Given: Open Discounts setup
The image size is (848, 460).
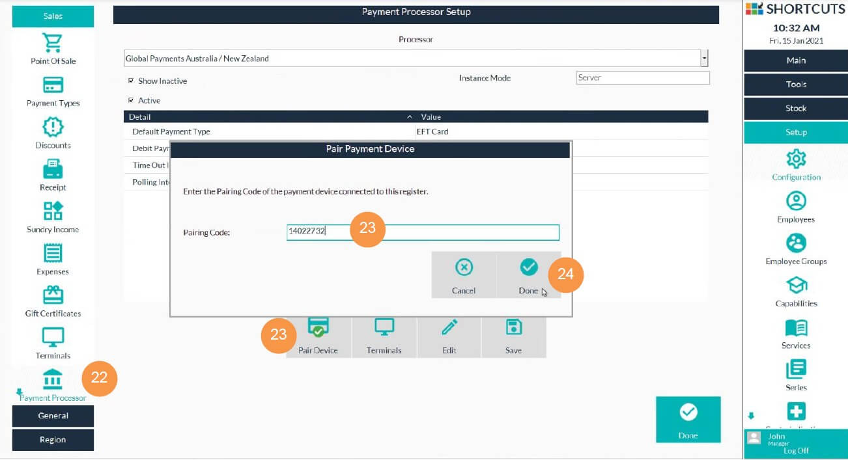Looking at the screenshot, I should pyautogui.click(x=53, y=133).
